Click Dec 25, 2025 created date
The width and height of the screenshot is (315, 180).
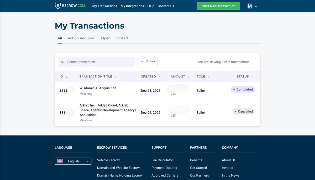click(151, 91)
